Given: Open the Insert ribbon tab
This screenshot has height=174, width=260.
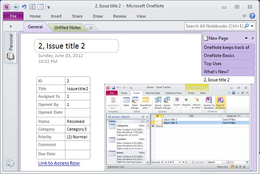Looking at the screenshot, I should (x=56, y=16).
